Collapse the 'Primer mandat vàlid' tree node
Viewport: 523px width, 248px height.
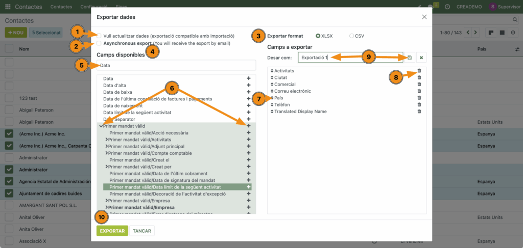[x=101, y=126]
